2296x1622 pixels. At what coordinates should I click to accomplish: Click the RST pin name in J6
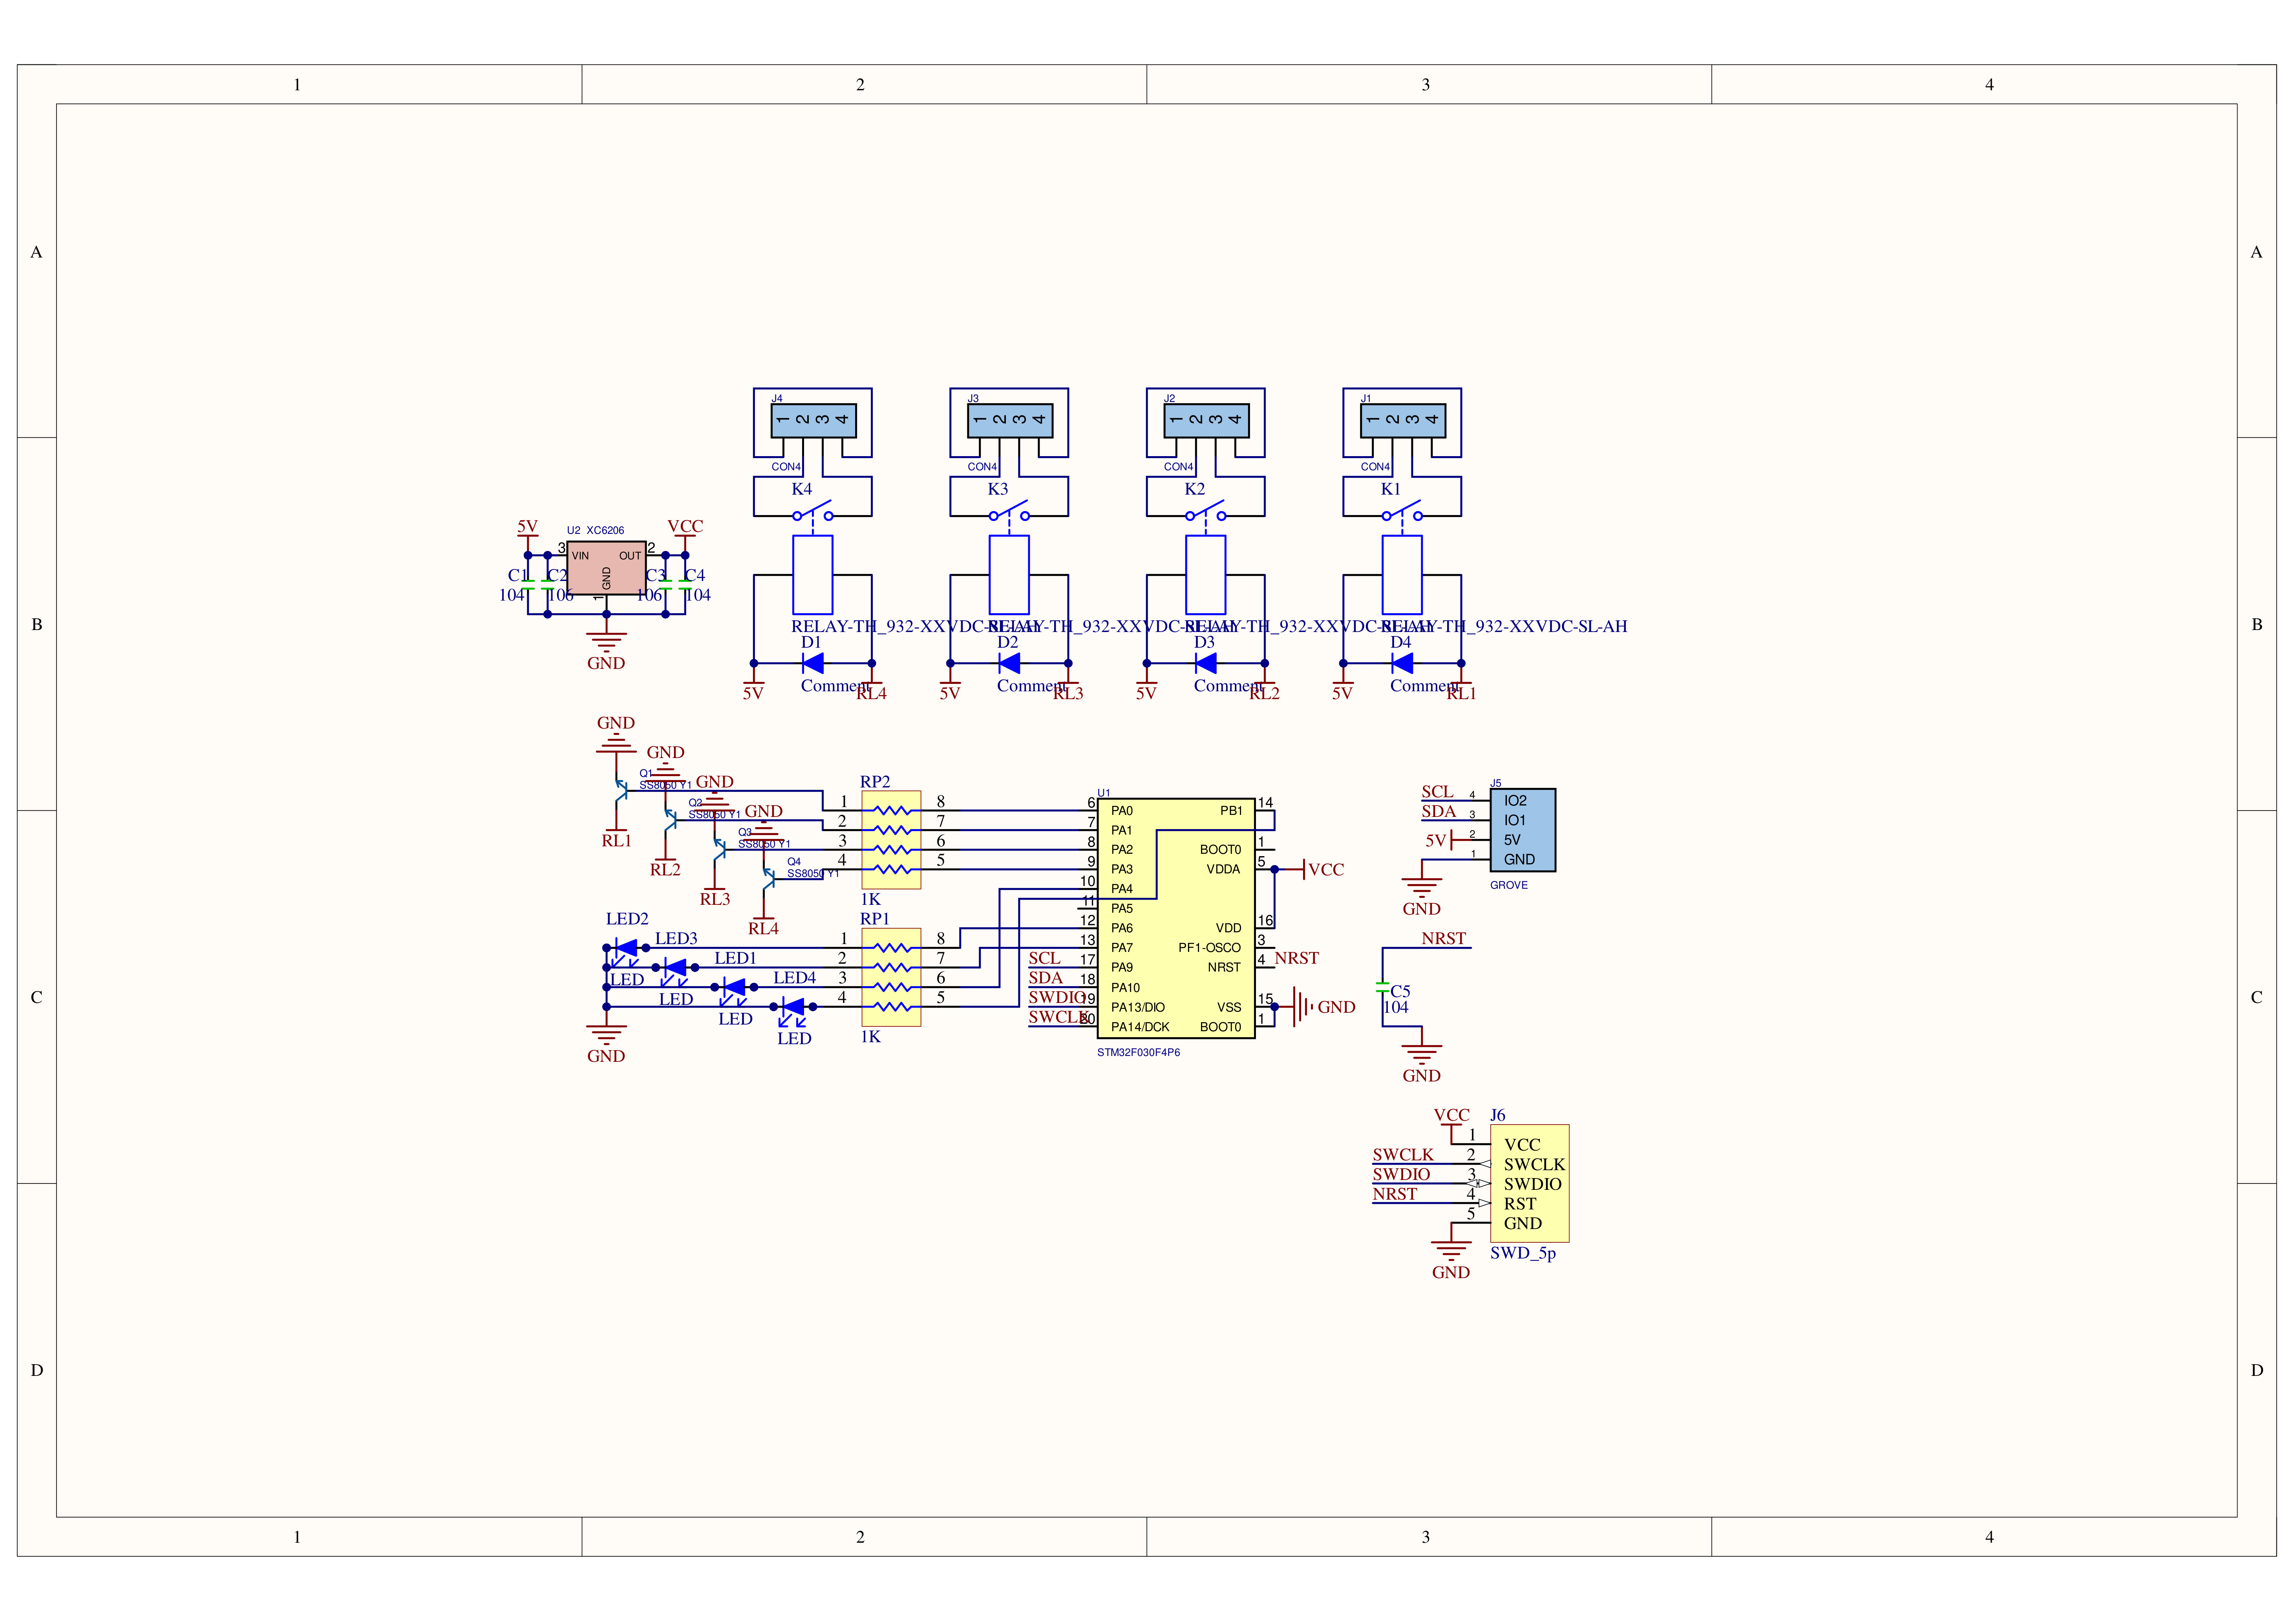(x=1519, y=1204)
